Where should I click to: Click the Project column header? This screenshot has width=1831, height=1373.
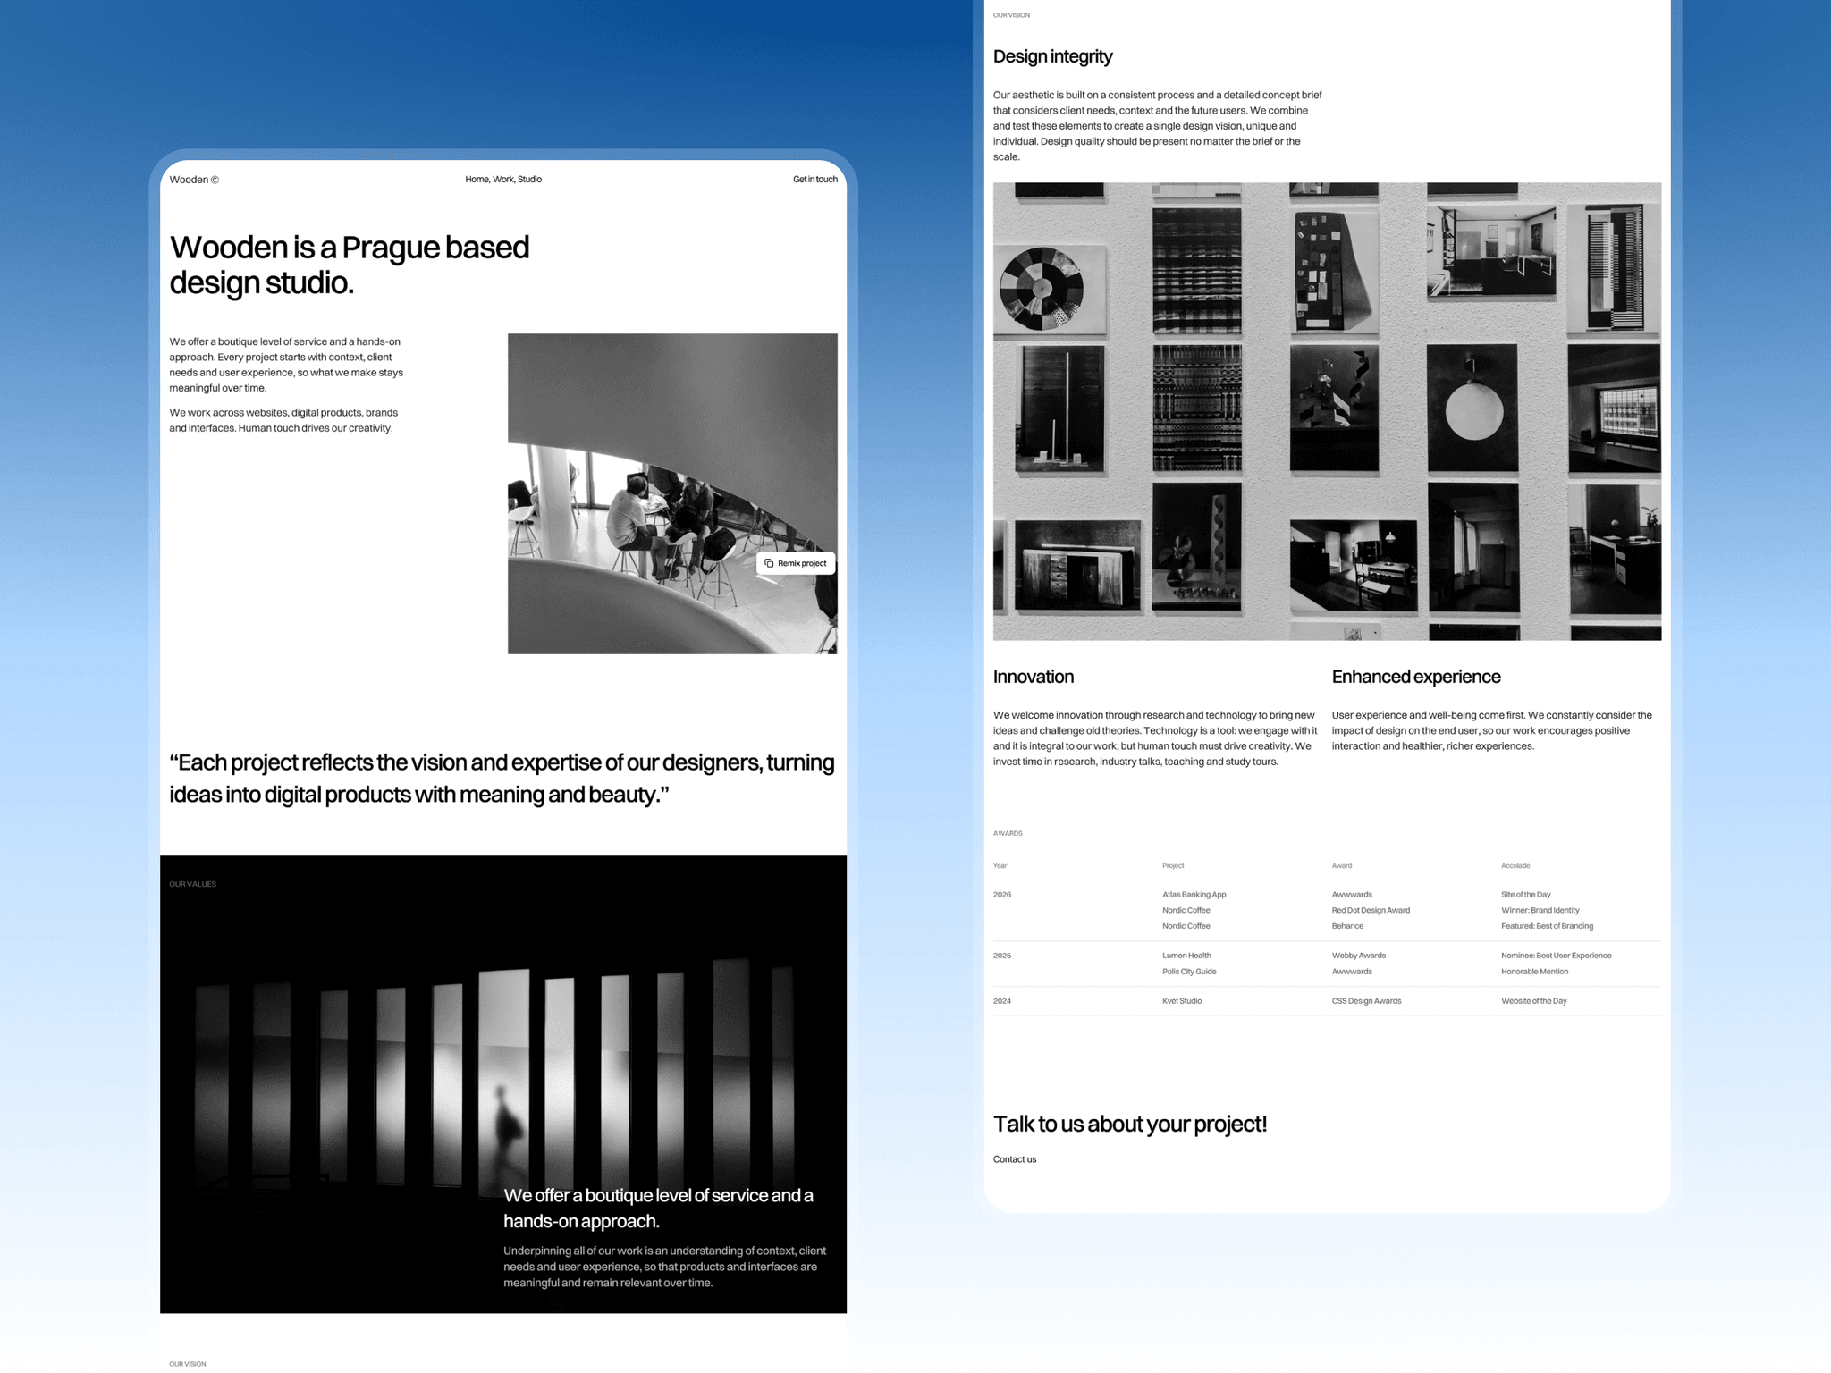click(1173, 865)
